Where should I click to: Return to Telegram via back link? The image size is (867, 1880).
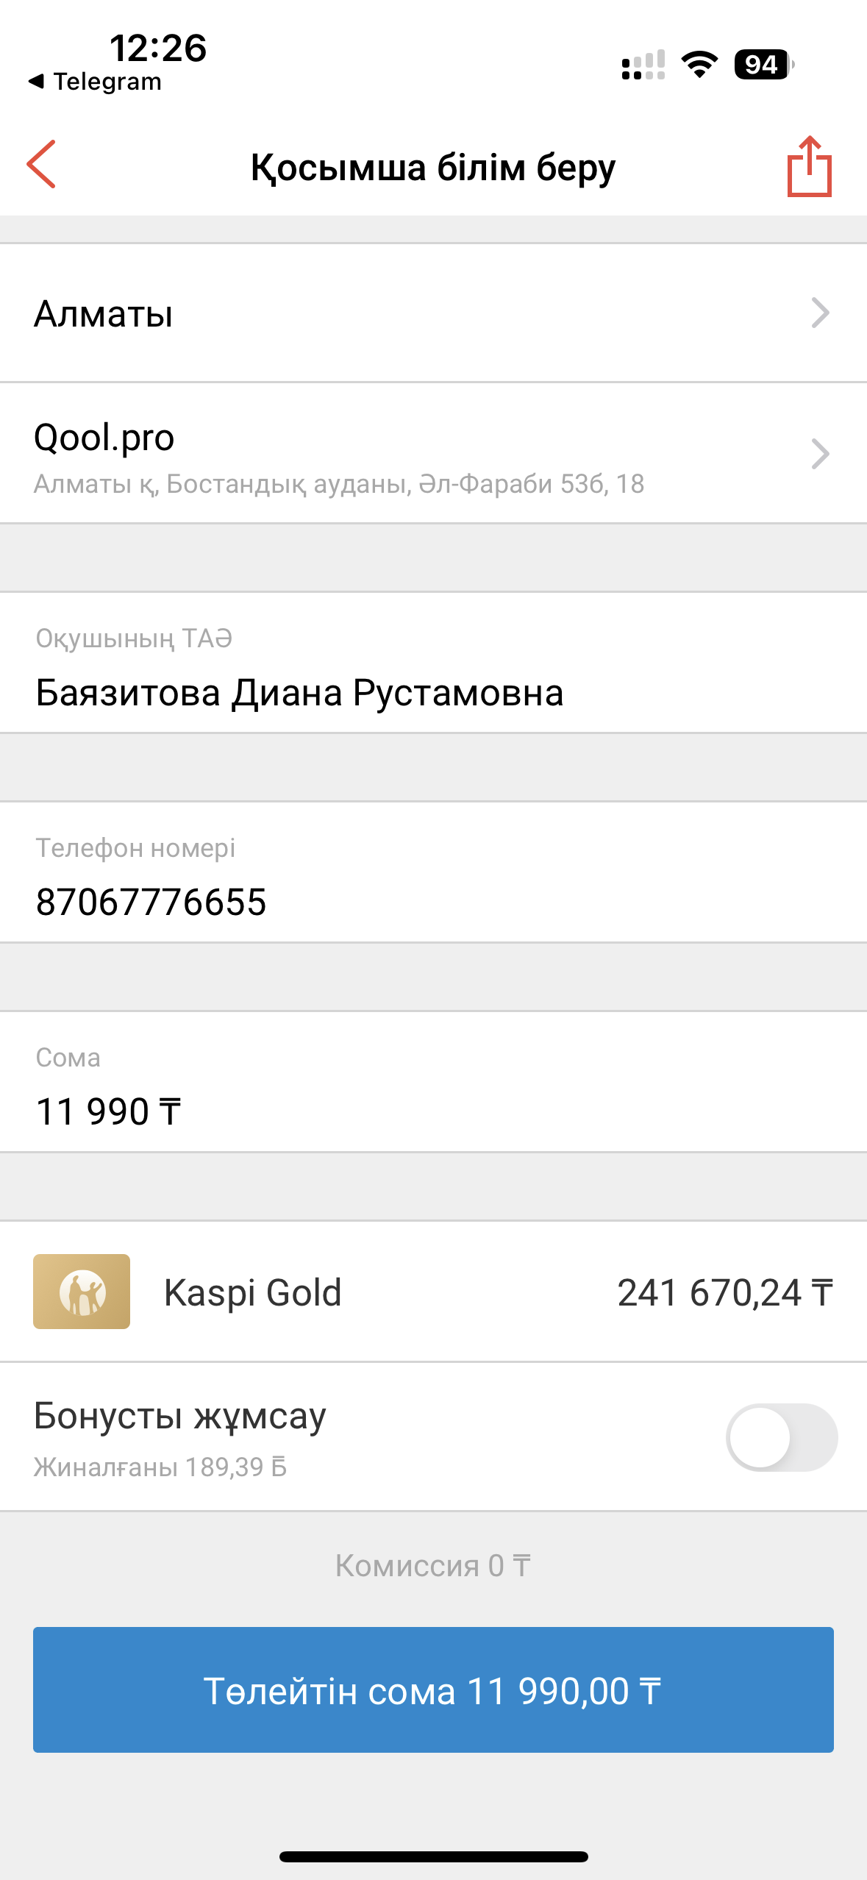pos(96,81)
